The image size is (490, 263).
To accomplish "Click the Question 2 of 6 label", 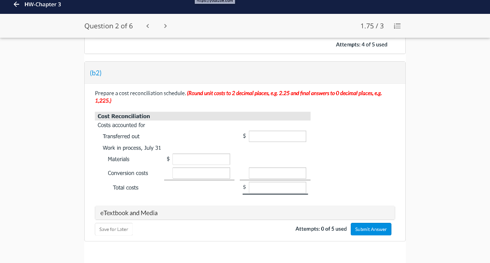I will [109, 26].
